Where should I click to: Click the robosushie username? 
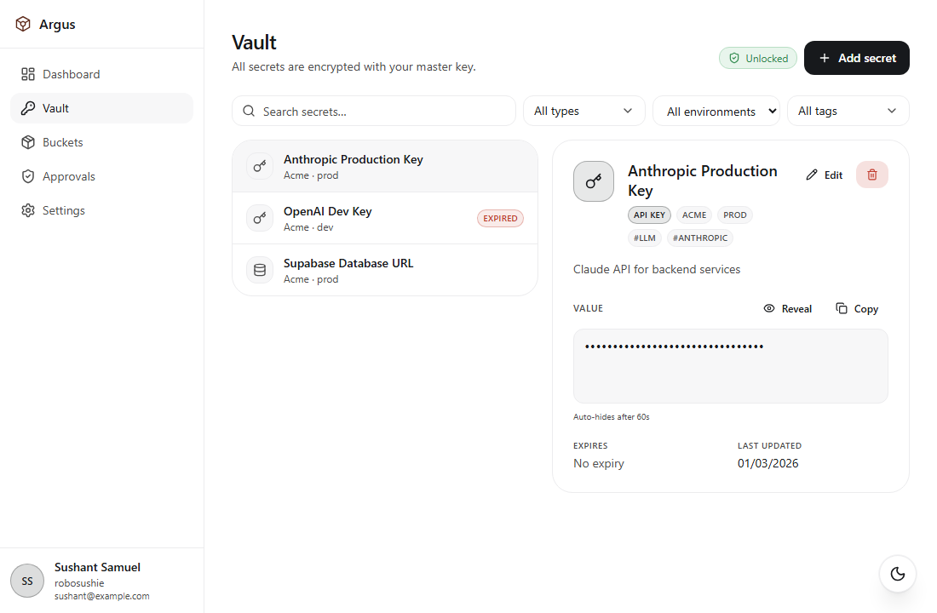pos(79,583)
